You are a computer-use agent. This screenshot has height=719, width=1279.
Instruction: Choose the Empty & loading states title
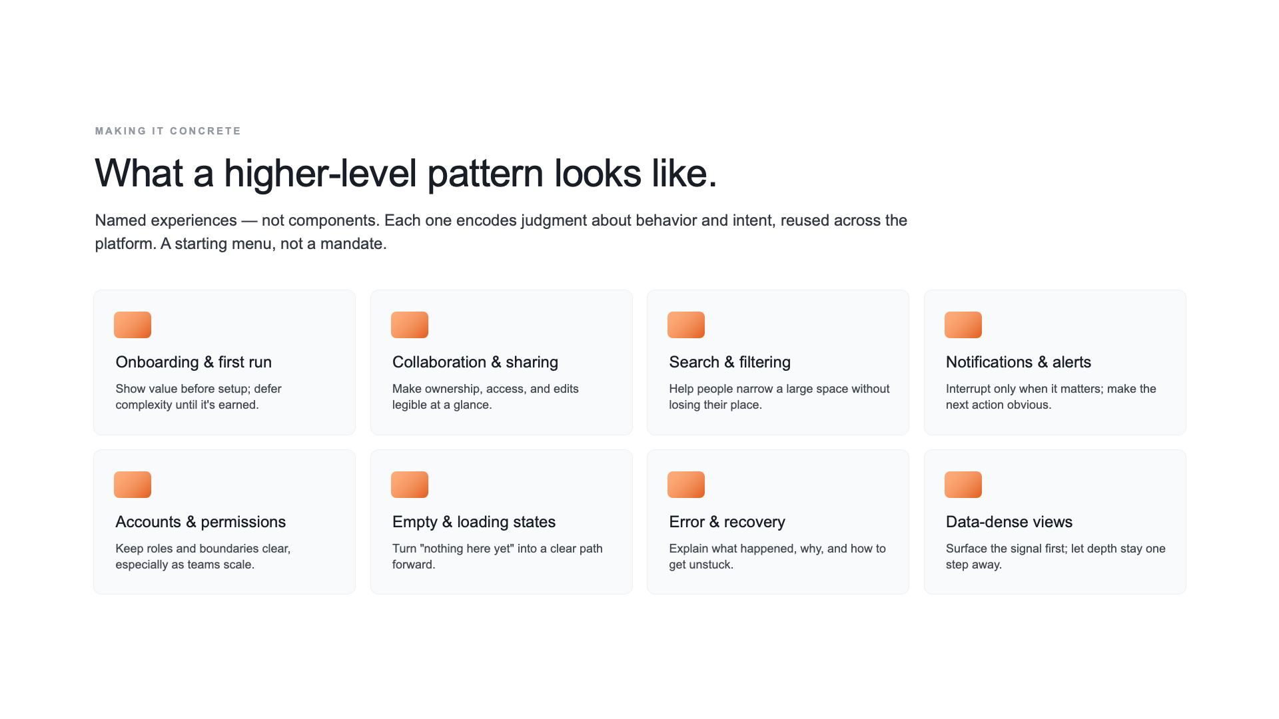[x=474, y=522]
